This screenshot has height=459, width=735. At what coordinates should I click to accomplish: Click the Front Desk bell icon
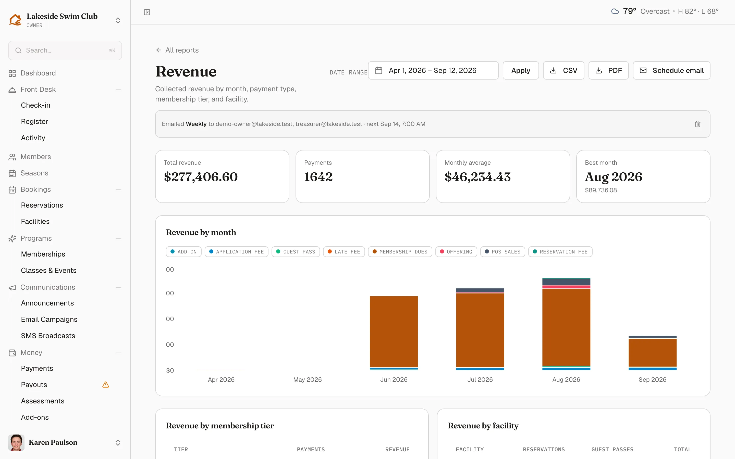point(12,90)
